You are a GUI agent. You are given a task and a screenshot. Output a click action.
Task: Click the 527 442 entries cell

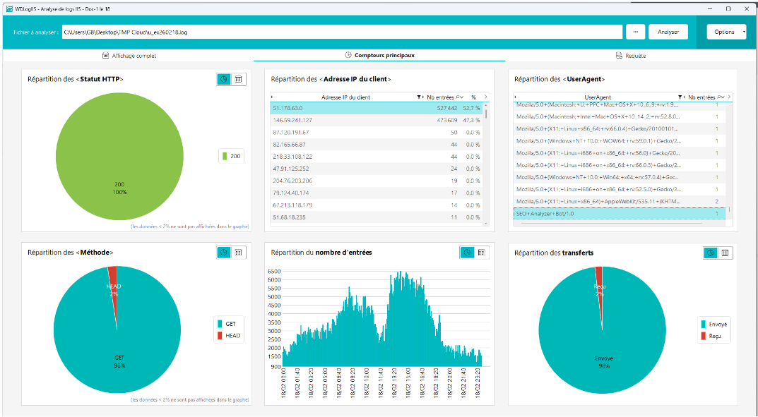tap(446, 108)
